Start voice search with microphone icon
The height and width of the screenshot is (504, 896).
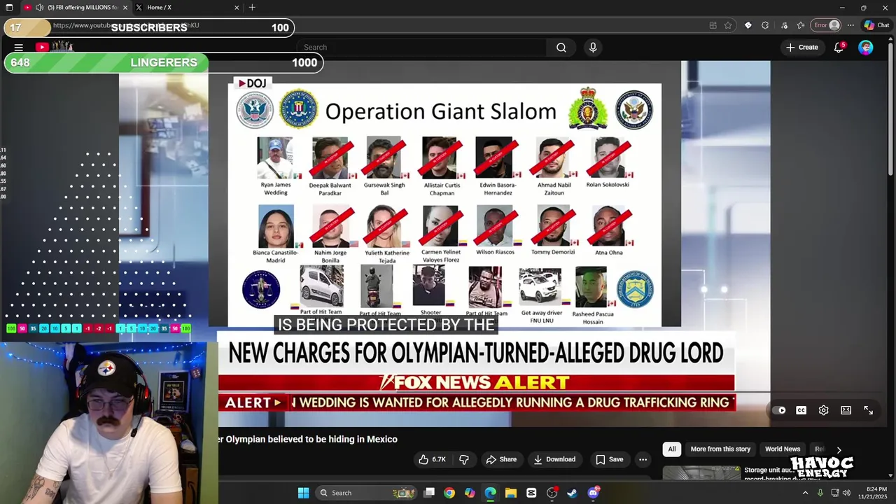point(593,48)
